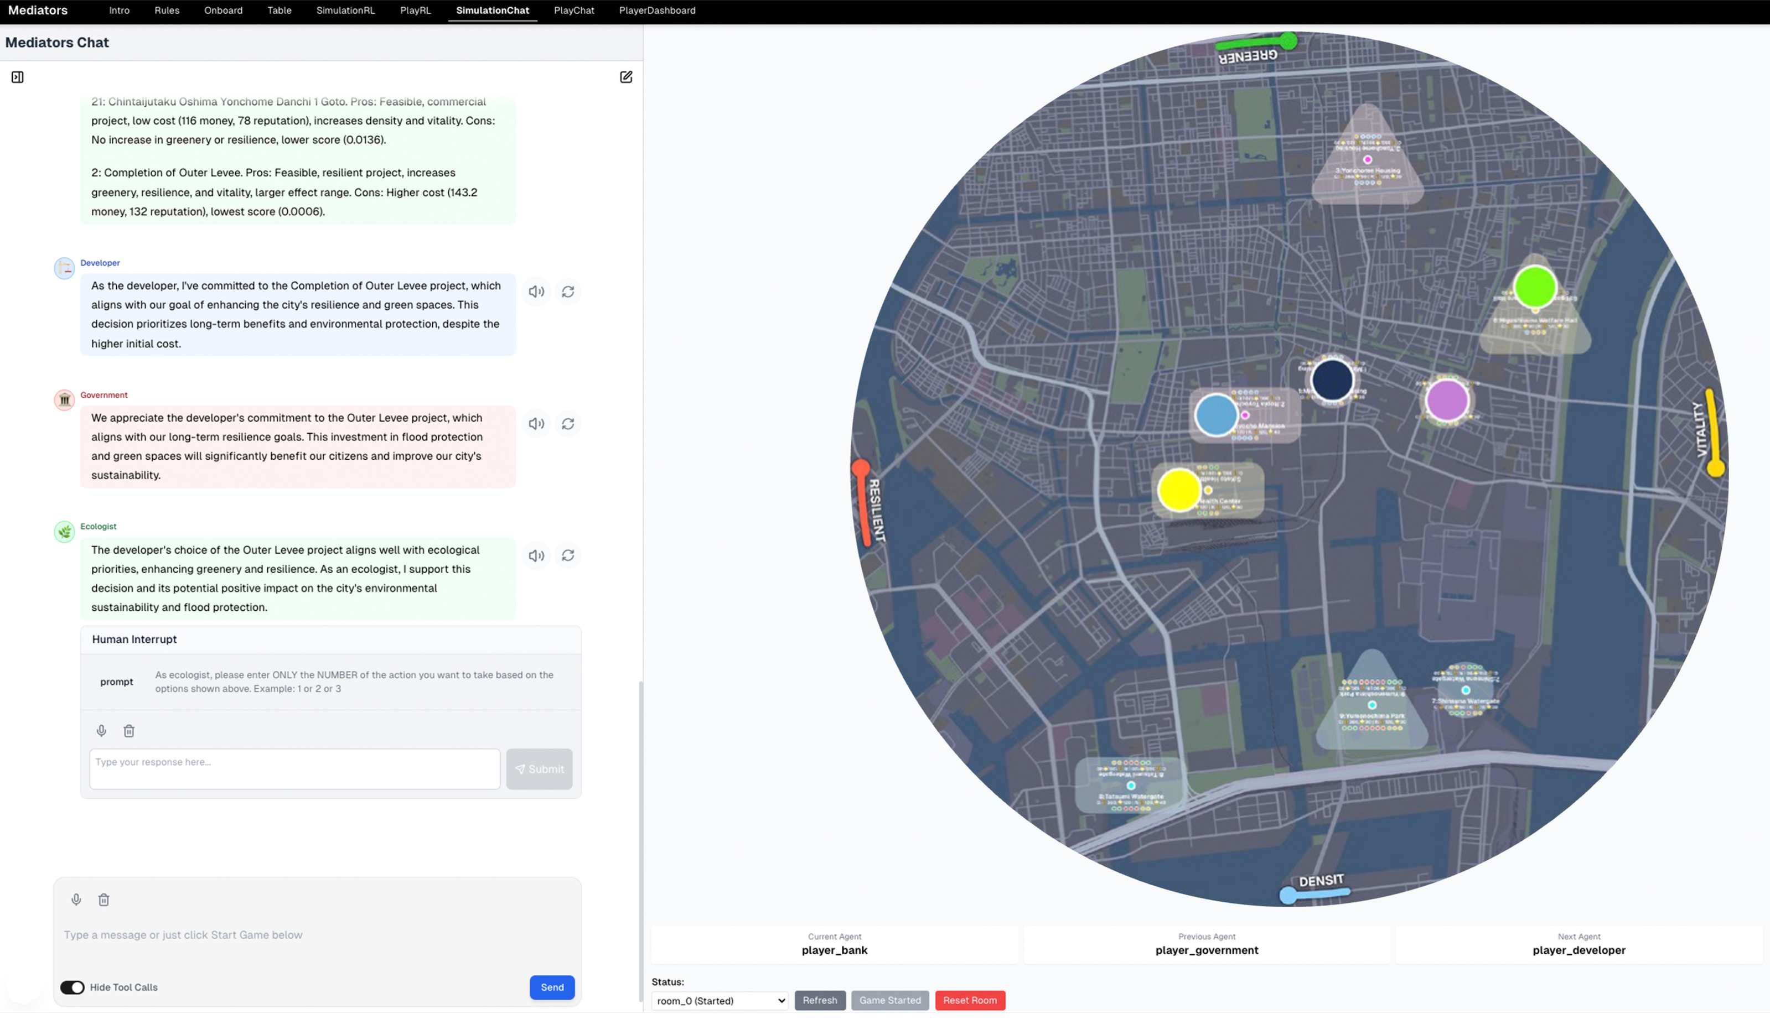The width and height of the screenshot is (1770, 1019).
Task: Click the trash icon in Human Interrupt
Action: [129, 730]
